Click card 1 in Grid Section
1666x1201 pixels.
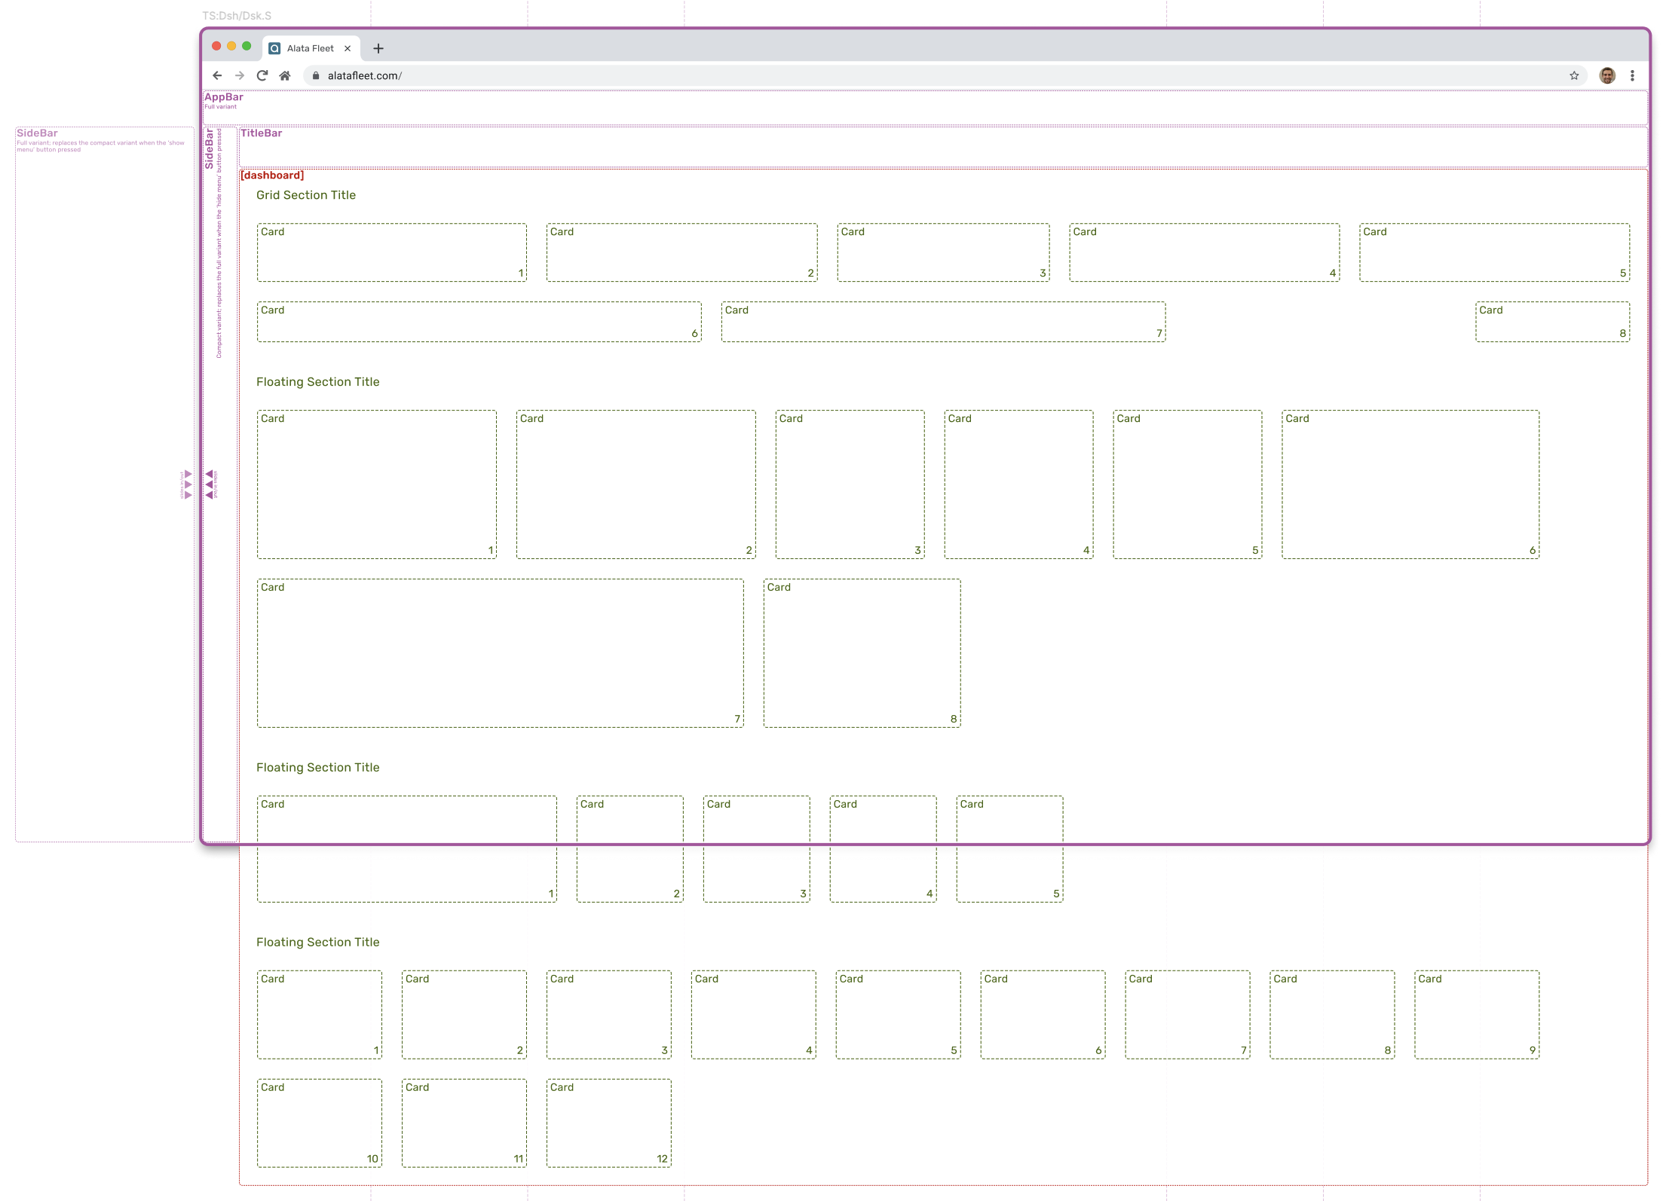391,252
